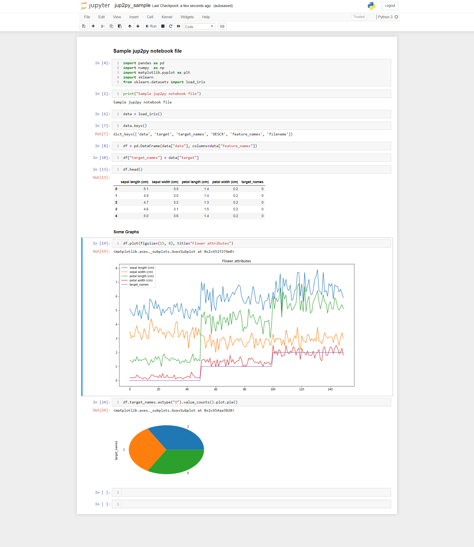
Task: Interrupt the kernel with the stop icon
Action: [162, 26]
